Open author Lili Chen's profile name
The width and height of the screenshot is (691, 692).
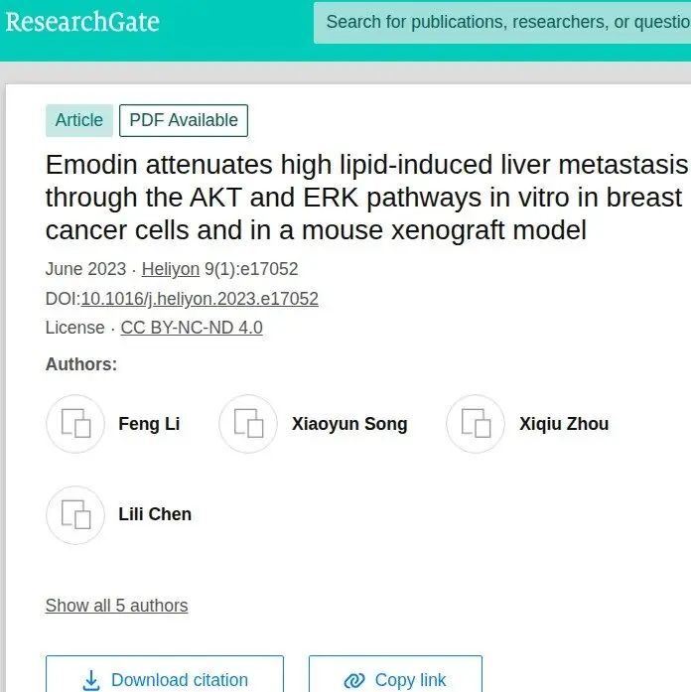(155, 514)
